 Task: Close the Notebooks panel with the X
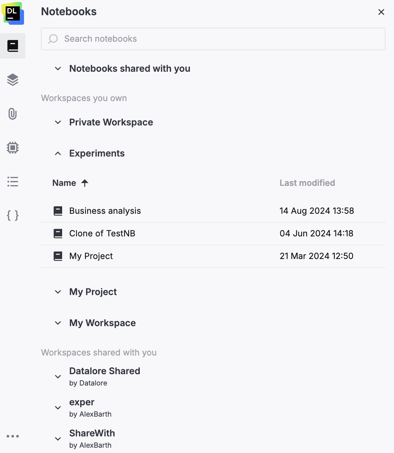tap(381, 12)
